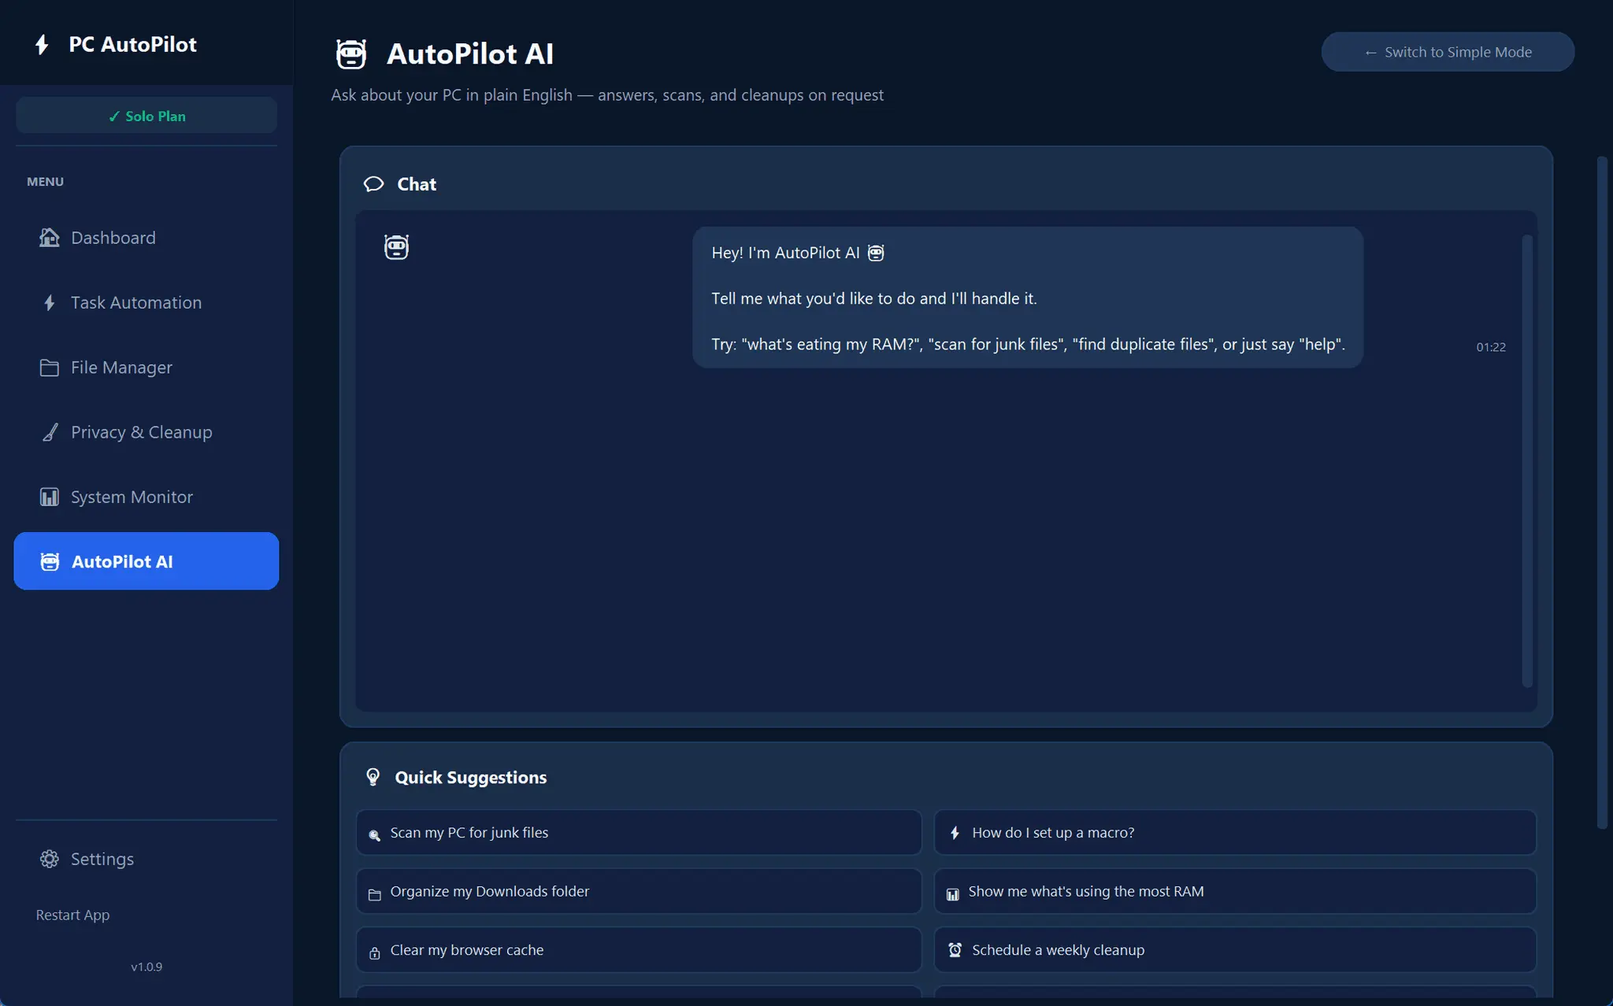Screen dimensions: 1613x1006
Task: Click the robot icon beside the AutoPilot AI heading
Action: pyautogui.click(x=351, y=54)
